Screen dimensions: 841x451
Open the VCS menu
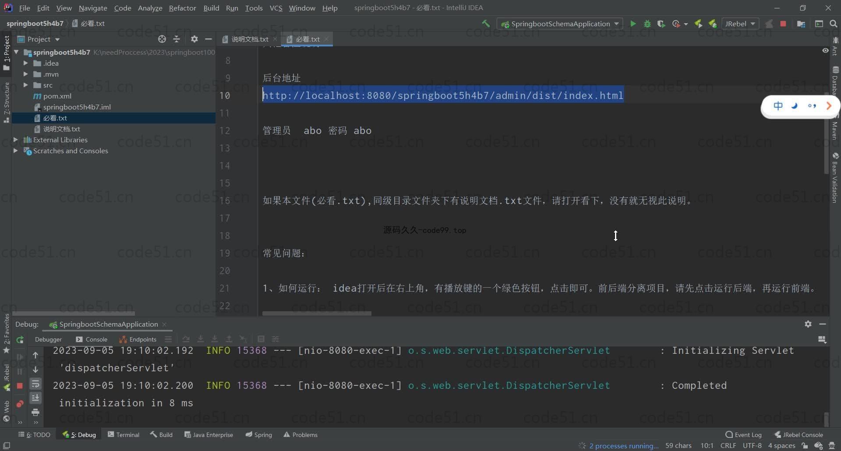[x=276, y=8]
